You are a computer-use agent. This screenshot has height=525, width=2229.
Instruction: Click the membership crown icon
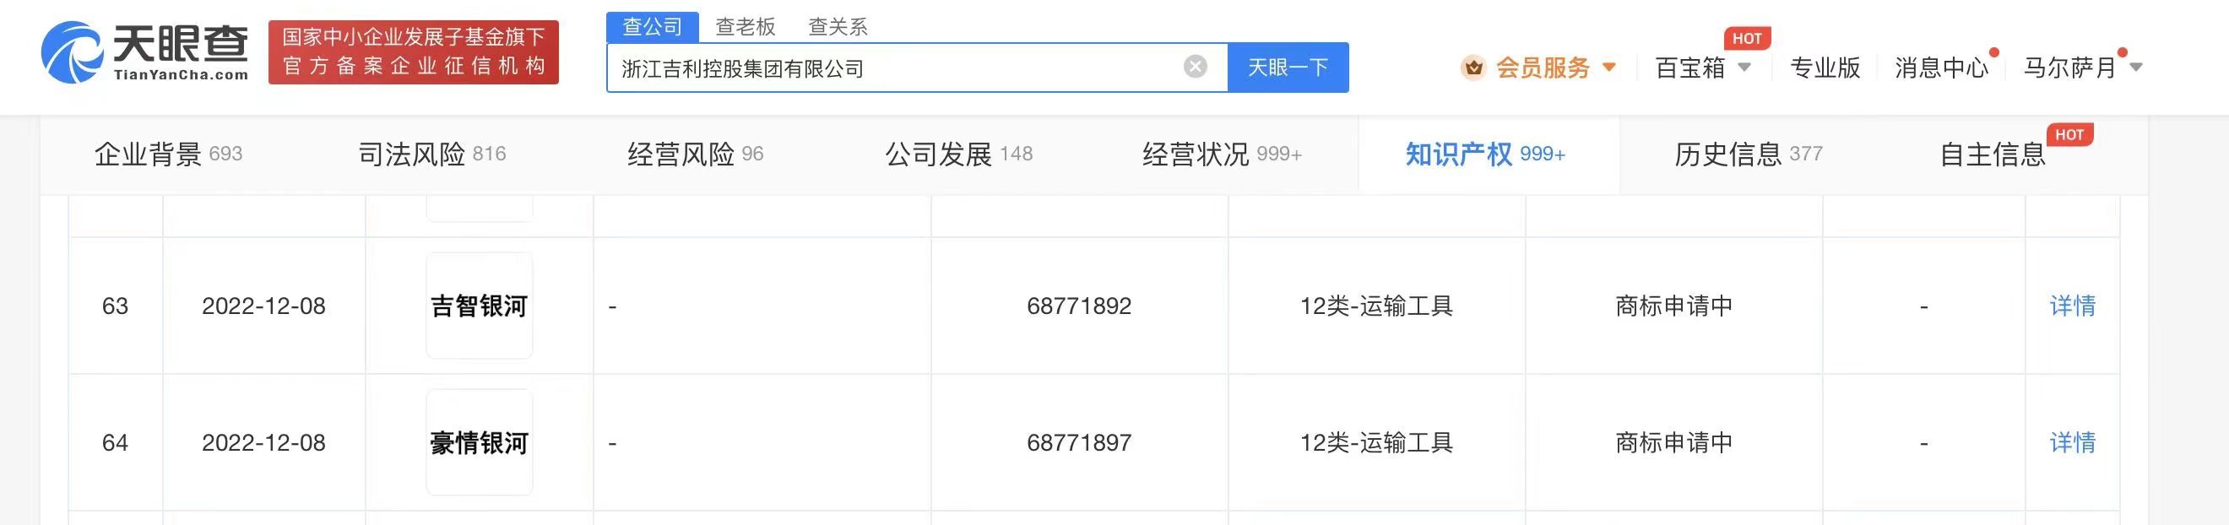click(x=1472, y=68)
